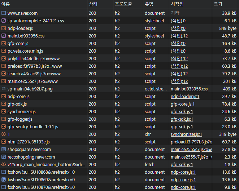Image resolution: width=239 pixels, height=191 pixels.
Task: Select the shopsquare.naver.com request name
Action: (x=29, y=150)
